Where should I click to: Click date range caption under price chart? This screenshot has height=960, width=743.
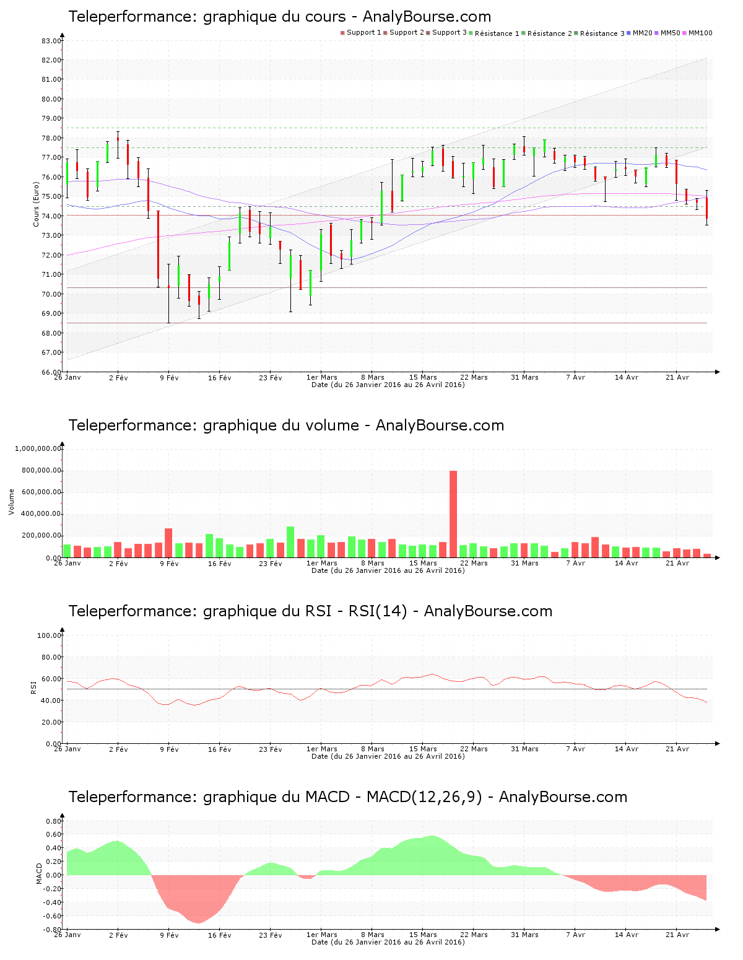tap(388, 385)
